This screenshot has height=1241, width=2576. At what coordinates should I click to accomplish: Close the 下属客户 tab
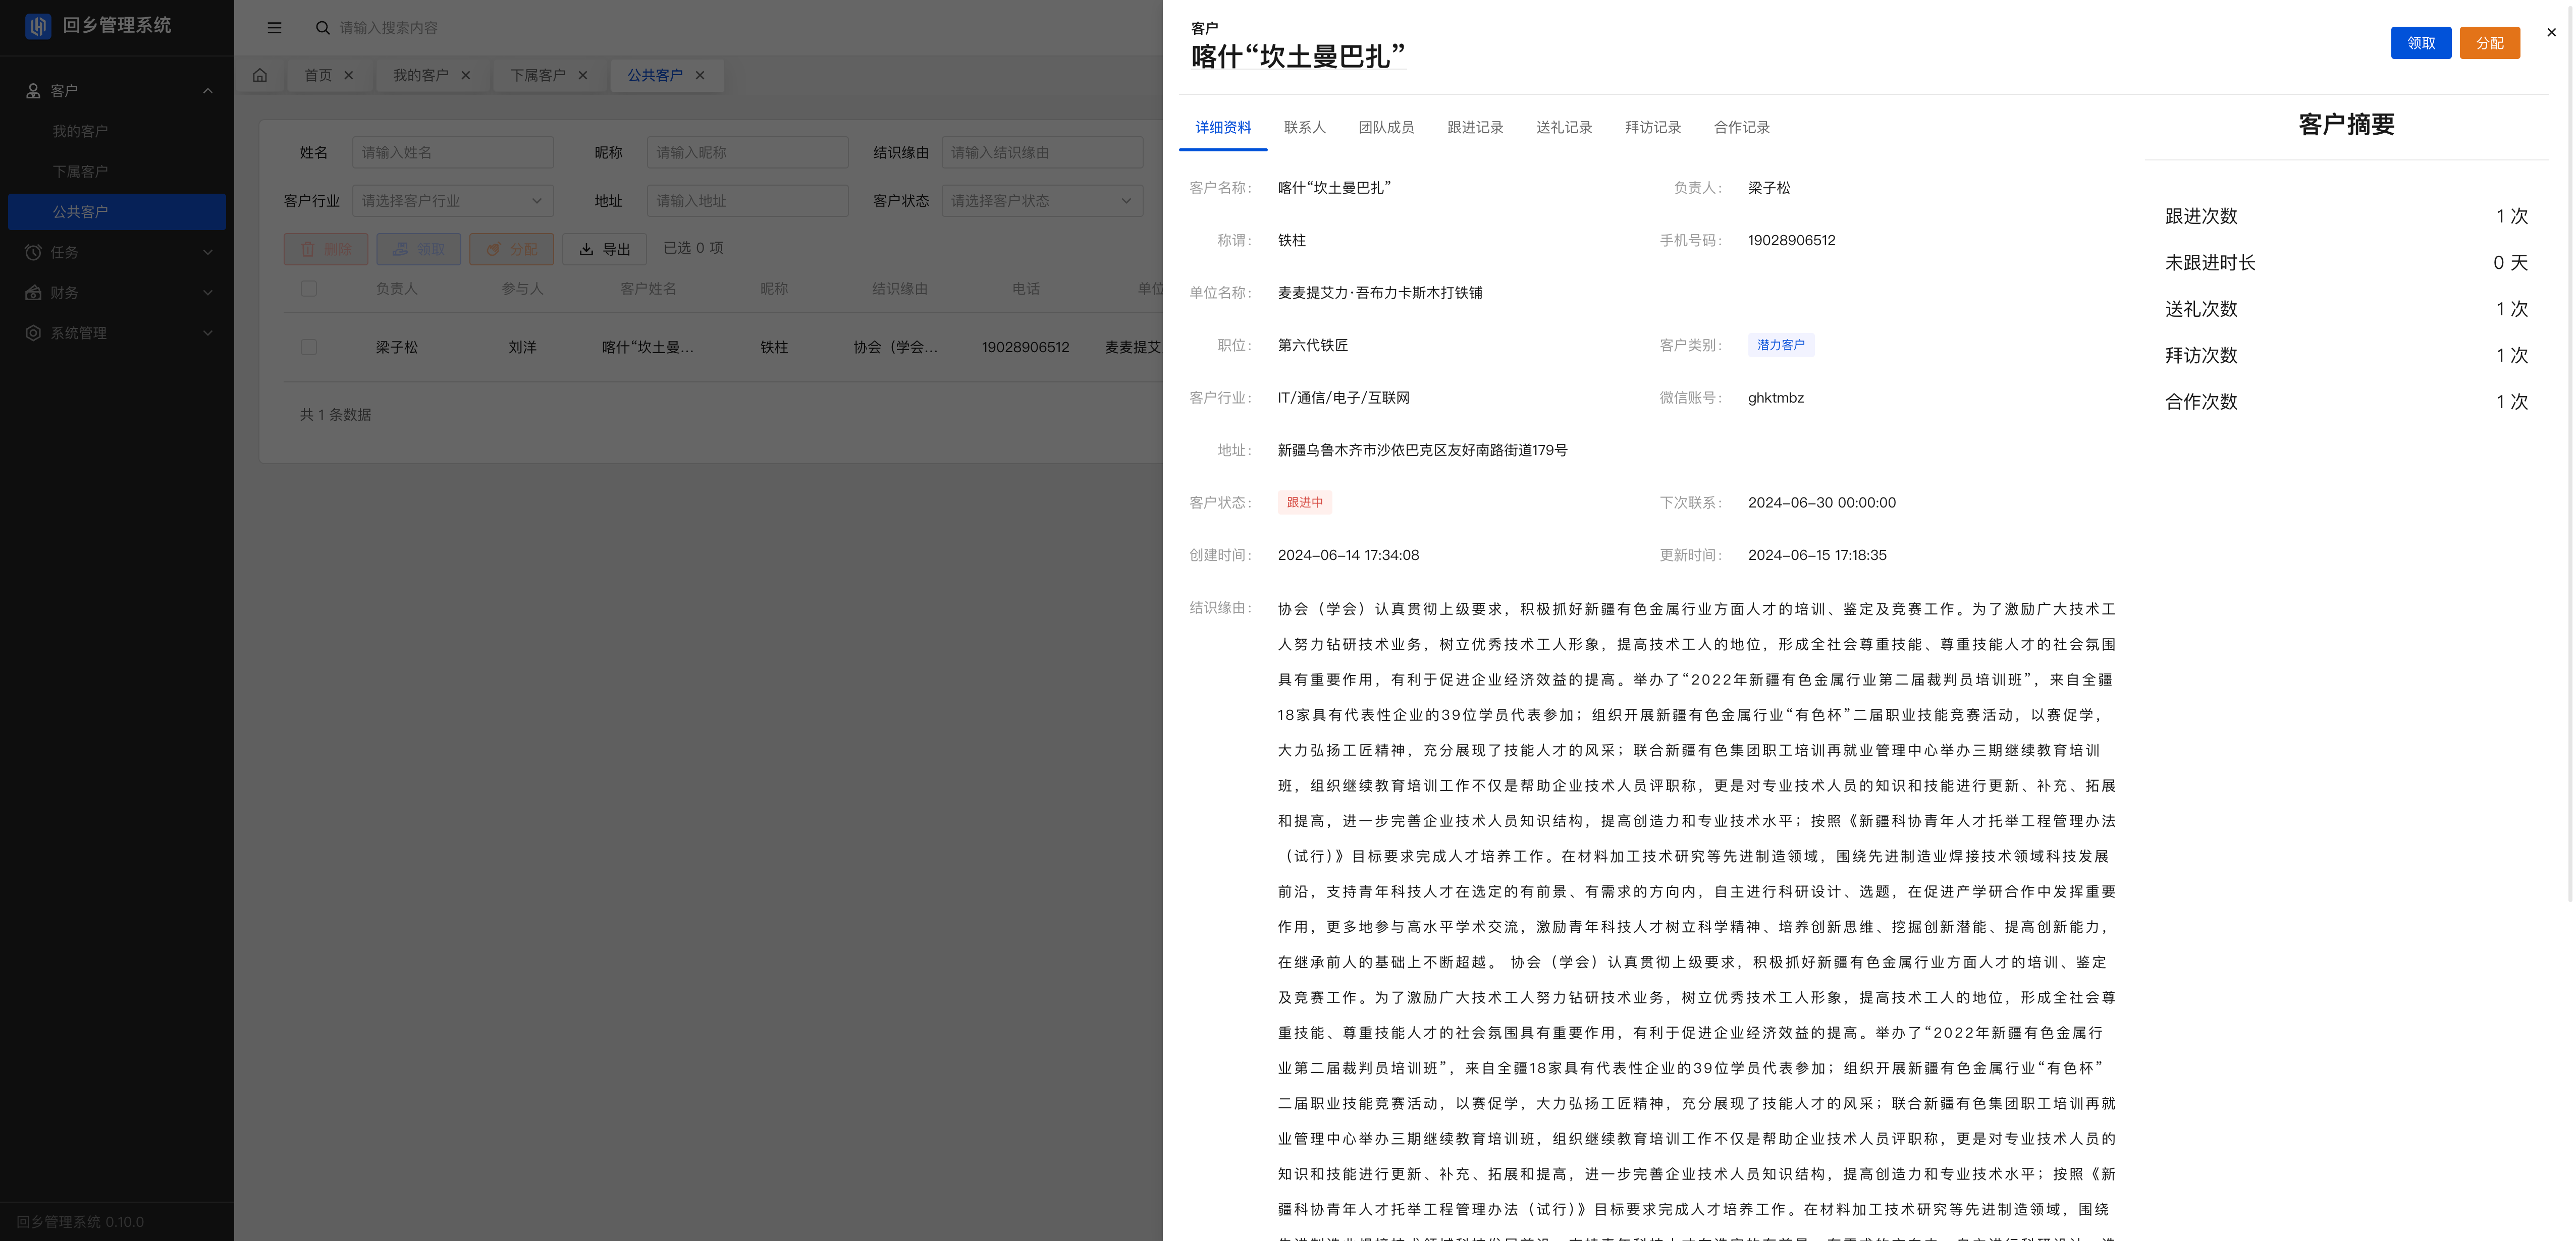[583, 75]
